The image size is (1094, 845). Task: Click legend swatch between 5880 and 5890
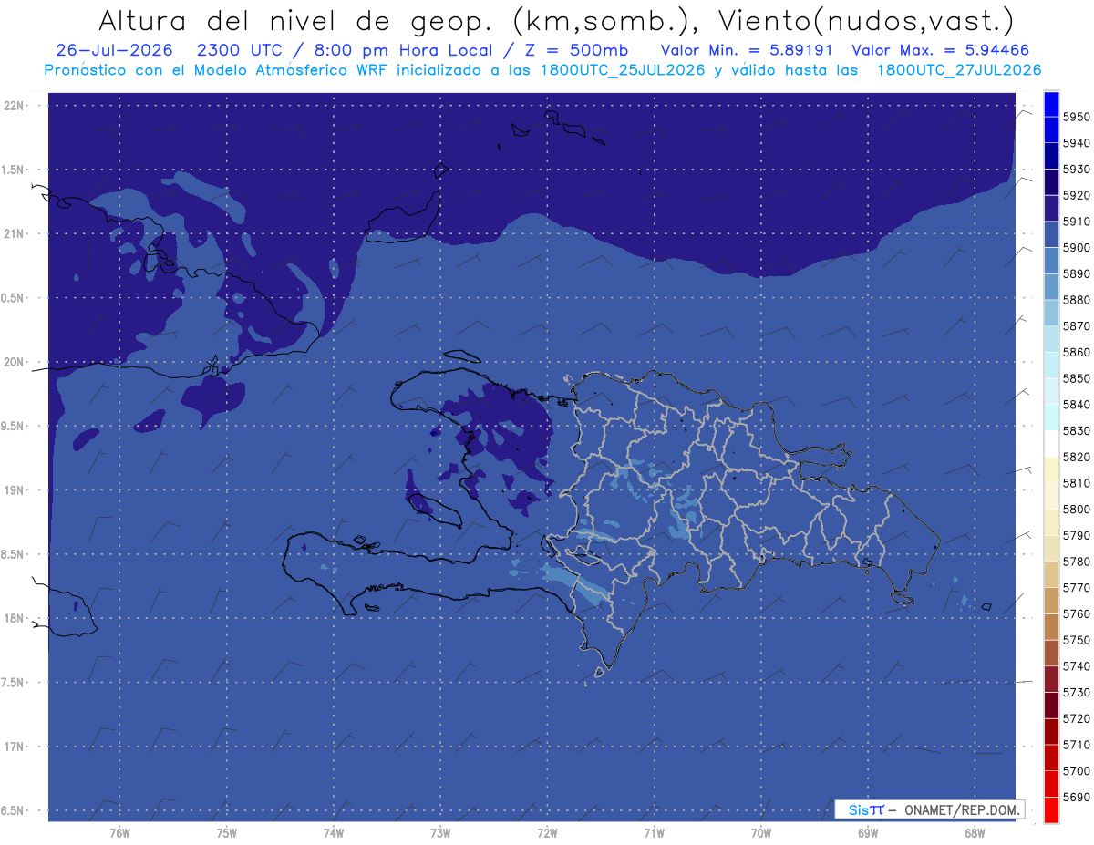[1051, 286]
